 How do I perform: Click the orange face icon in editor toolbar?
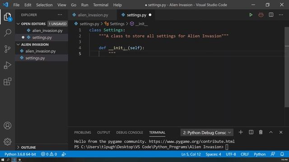point(261,15)
